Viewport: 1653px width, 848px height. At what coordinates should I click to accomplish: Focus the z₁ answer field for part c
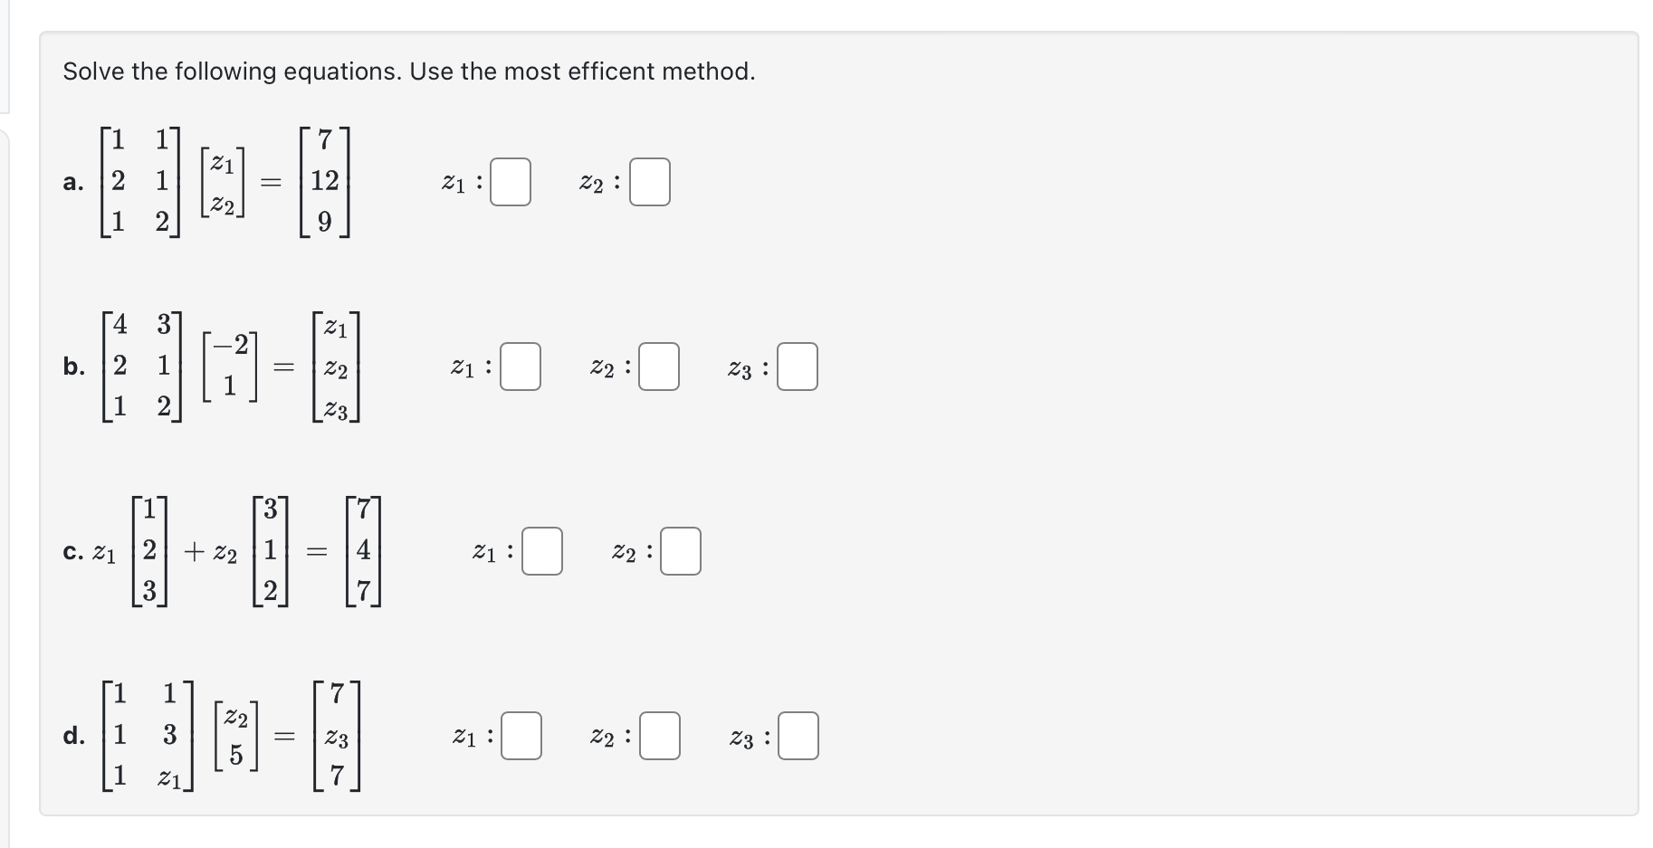coord(541,552)
